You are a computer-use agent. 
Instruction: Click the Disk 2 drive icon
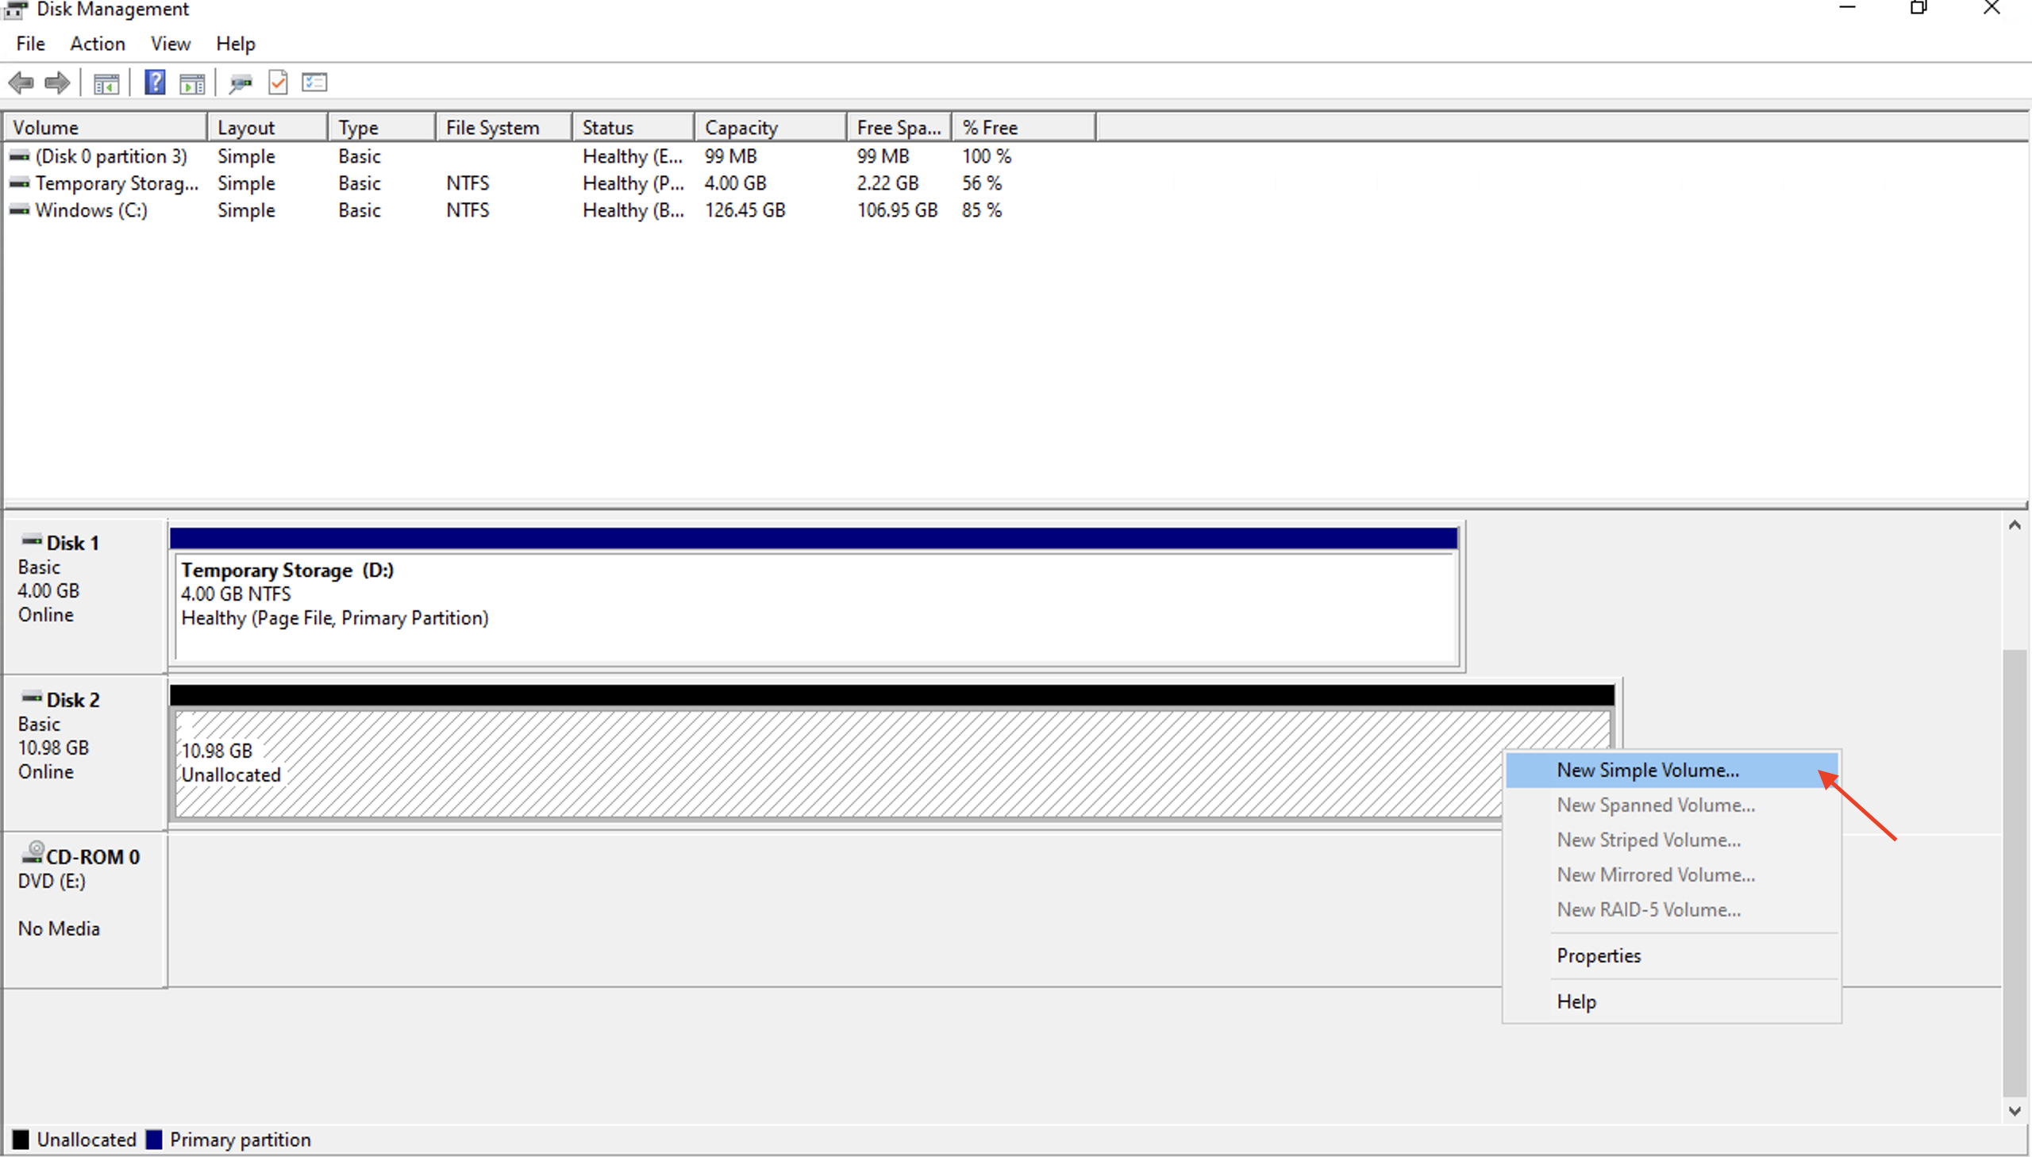[32, 698]
